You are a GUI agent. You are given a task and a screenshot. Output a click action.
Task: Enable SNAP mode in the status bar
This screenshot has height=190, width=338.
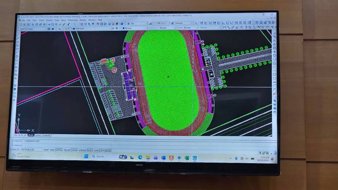(46, 150)
